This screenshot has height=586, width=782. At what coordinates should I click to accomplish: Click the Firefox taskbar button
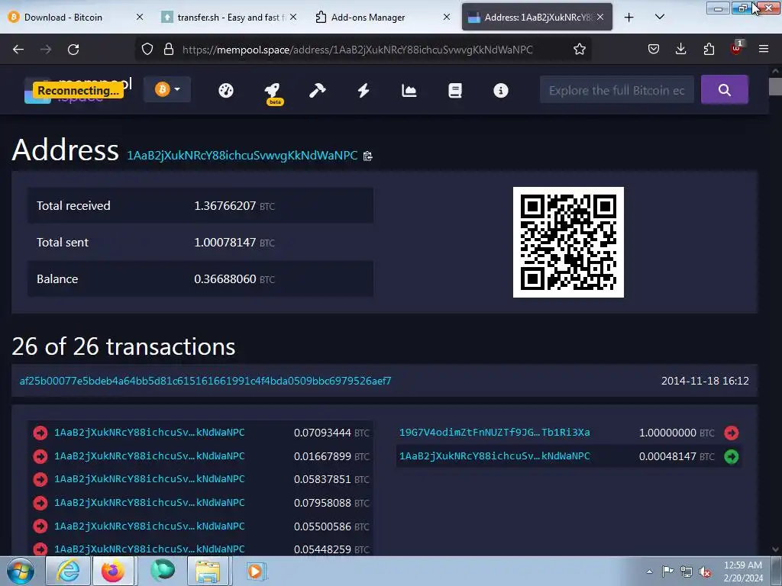114,571
